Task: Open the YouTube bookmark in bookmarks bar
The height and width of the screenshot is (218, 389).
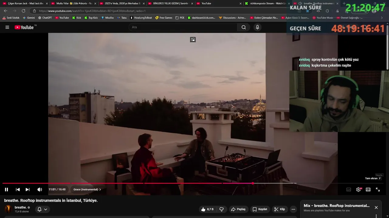Action: click(x=62, y=18)
